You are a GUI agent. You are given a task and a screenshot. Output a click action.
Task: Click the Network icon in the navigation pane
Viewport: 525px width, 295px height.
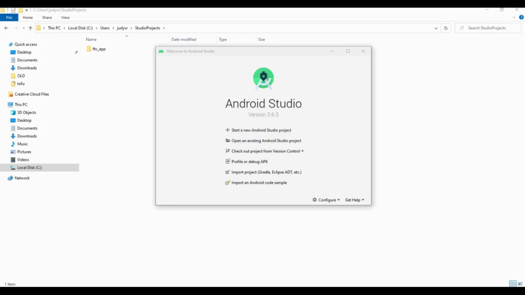(11, 178)
